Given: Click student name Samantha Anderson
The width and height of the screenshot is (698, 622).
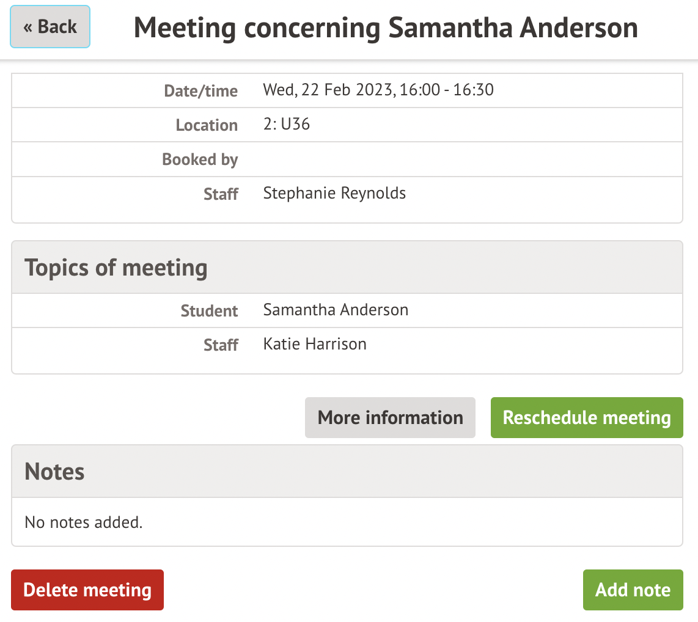Looking at the screenshot, I should point(336,310).
